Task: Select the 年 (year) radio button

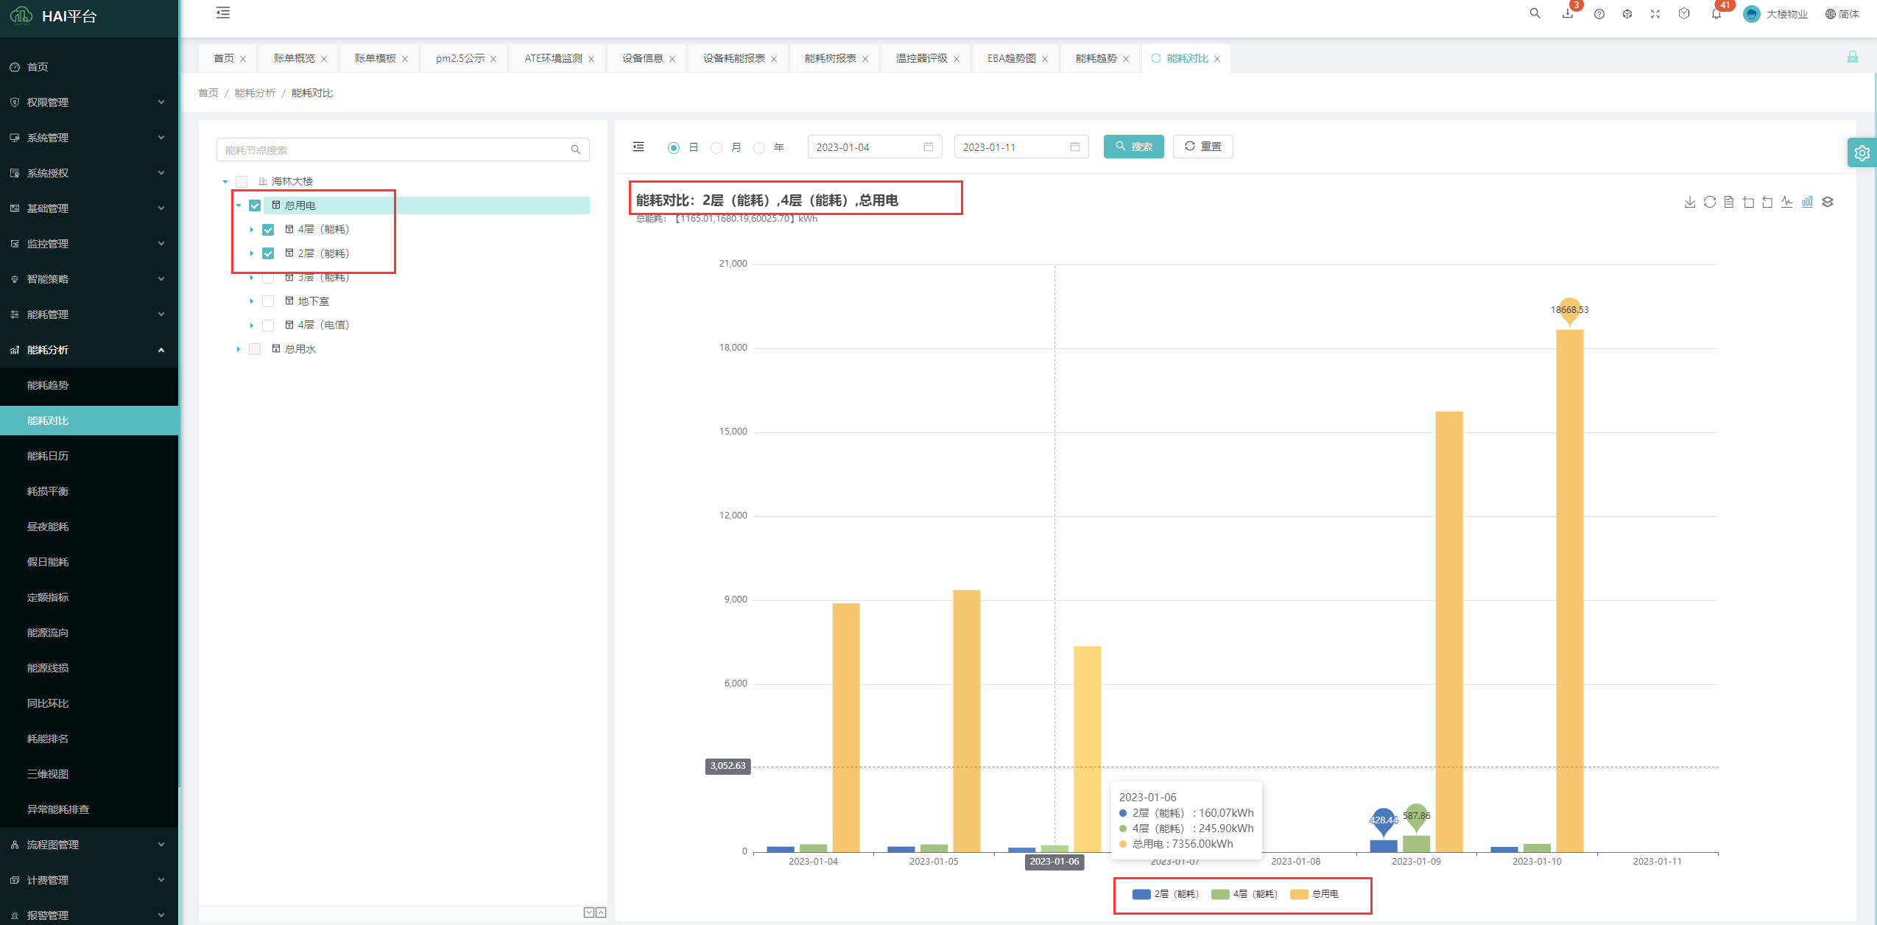Action: 759,148
